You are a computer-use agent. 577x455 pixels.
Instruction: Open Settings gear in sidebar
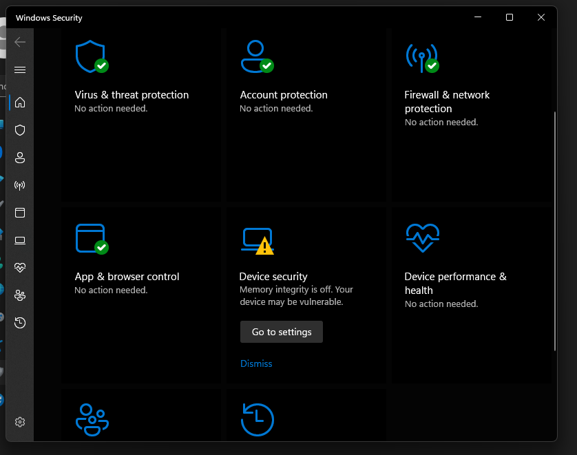pyautogui.click(x=20, y=422)
